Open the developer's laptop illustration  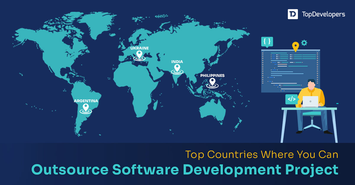point(310,102)
